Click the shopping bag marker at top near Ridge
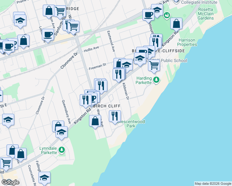 [x=49, y=11]
